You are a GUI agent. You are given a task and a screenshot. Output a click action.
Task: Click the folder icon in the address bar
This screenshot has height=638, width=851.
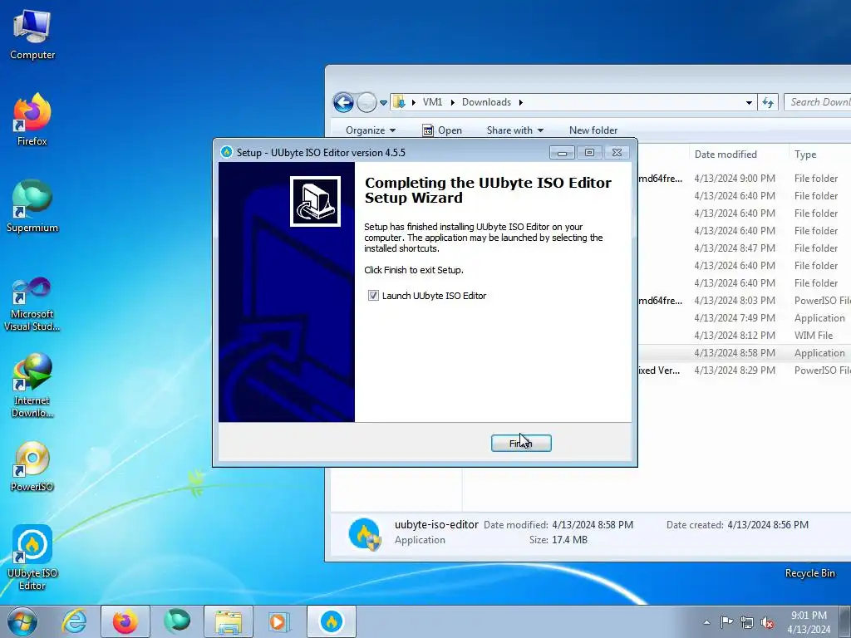click(x=399, y=102)
